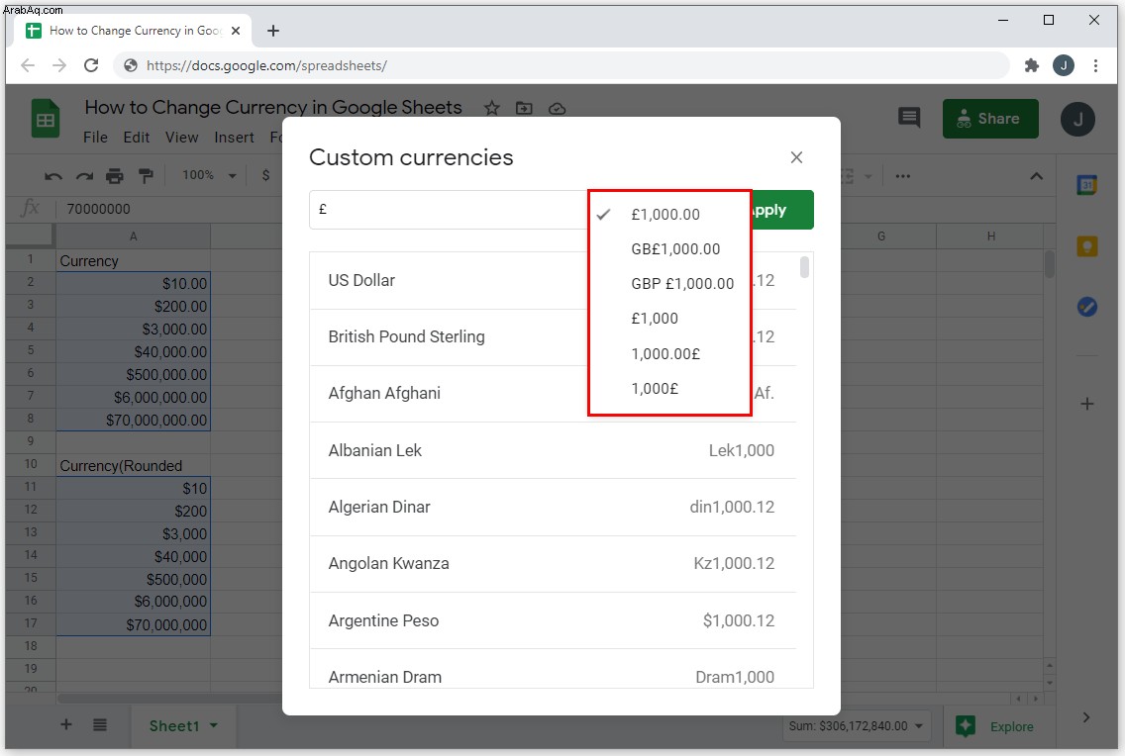Select the paint format tool

[x=146, y=175]
